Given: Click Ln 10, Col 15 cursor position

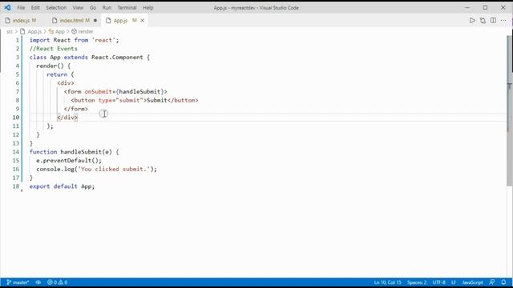Looking at the screenshot, I should tap(387, 282).
